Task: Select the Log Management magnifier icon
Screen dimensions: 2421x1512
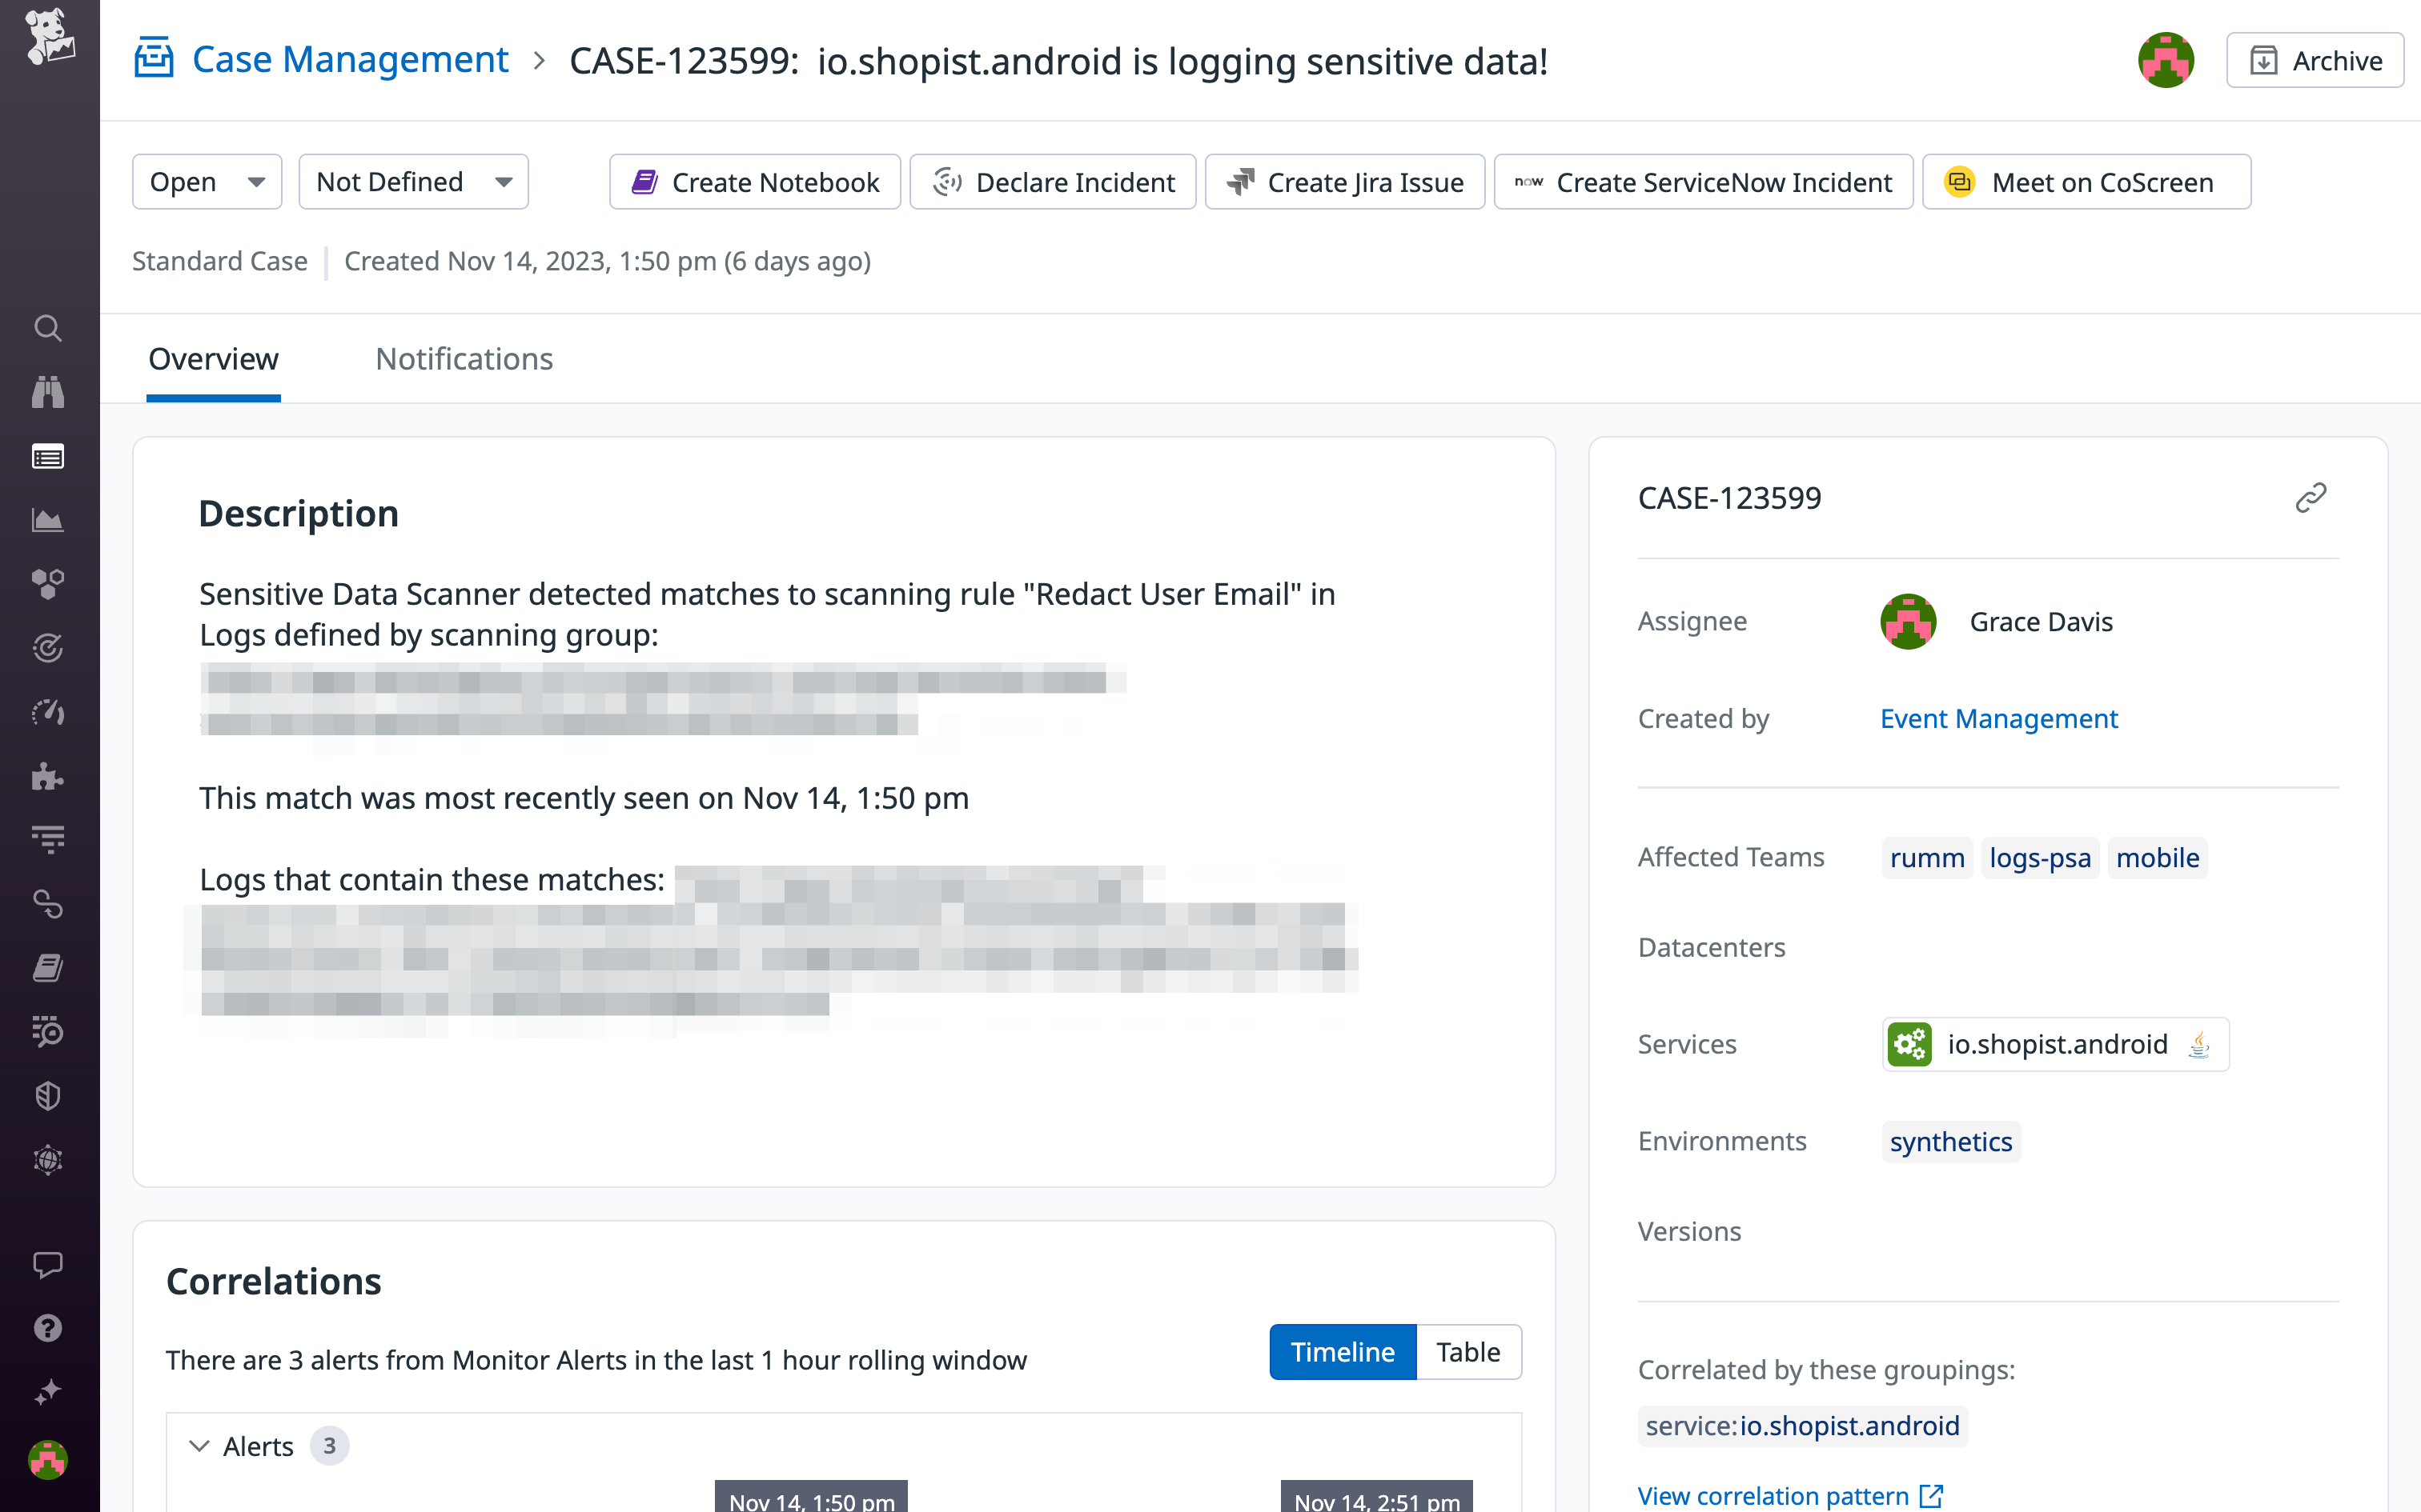Action: 48,1032
